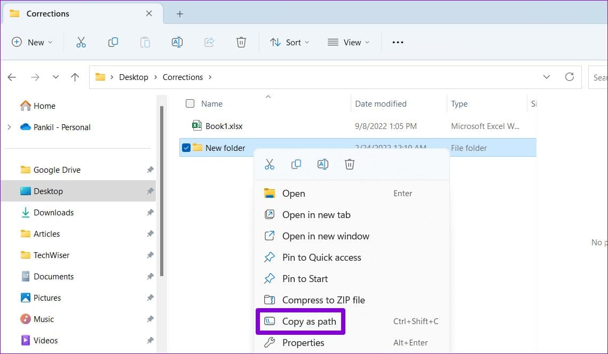Uncheck the New folder checkbox
This screenshot has height=354, width=608.
tap(186, 148)
